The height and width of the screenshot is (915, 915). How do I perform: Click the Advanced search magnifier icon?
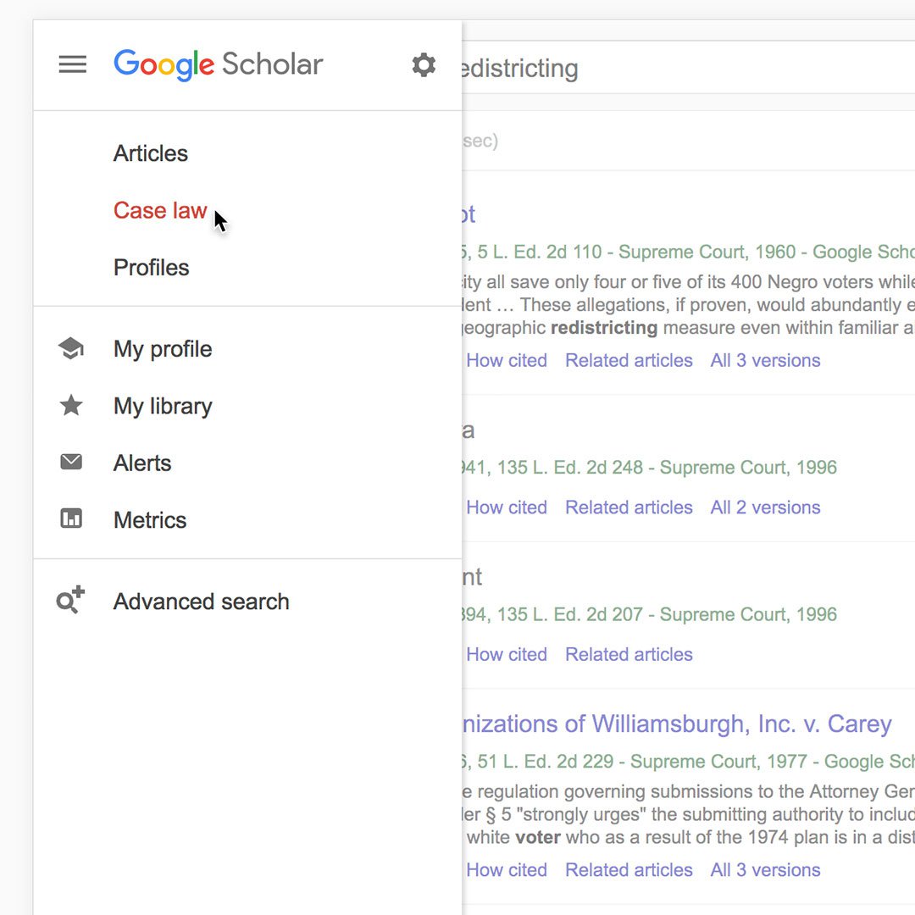coord(70,600)
